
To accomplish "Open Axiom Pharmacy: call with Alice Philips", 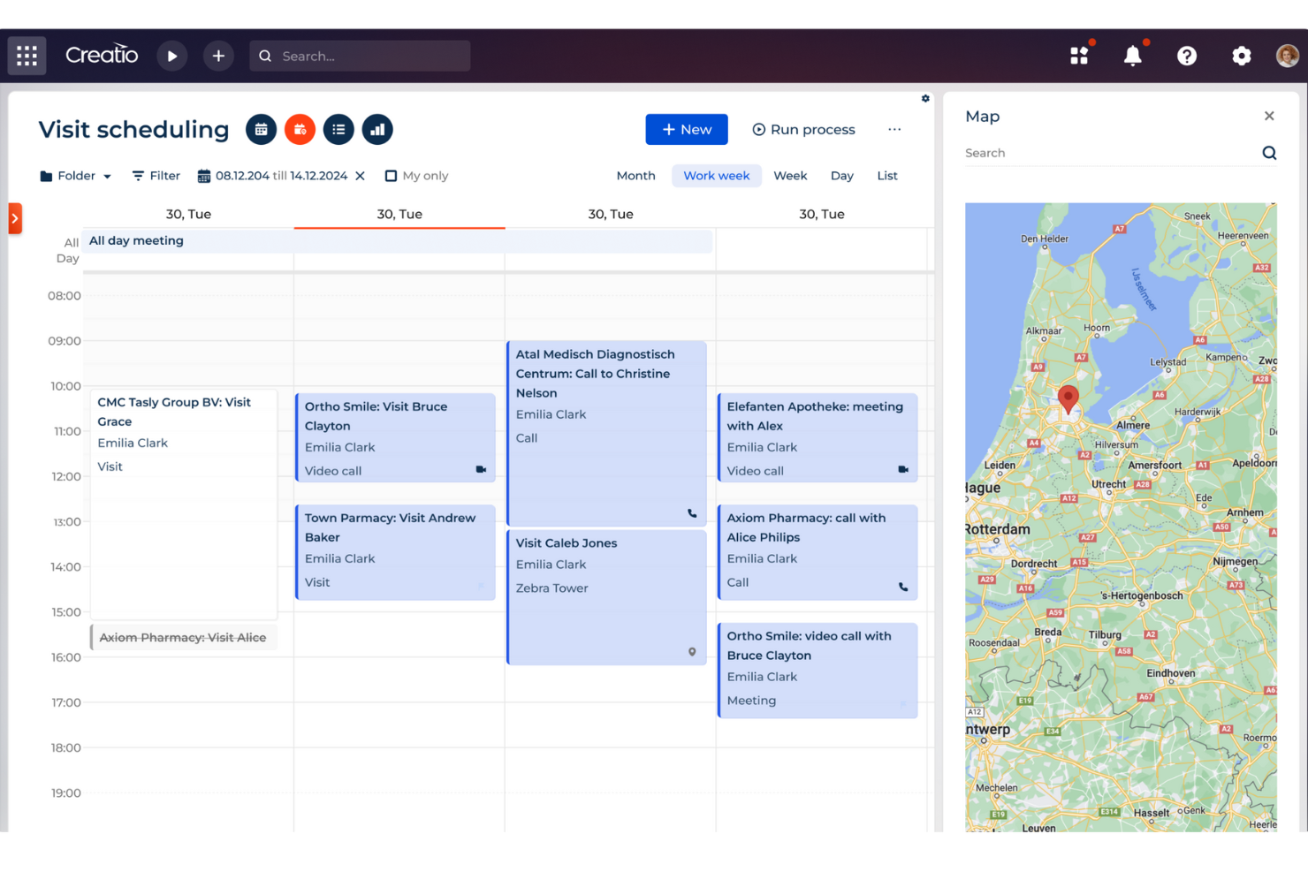I will (817, 552).
